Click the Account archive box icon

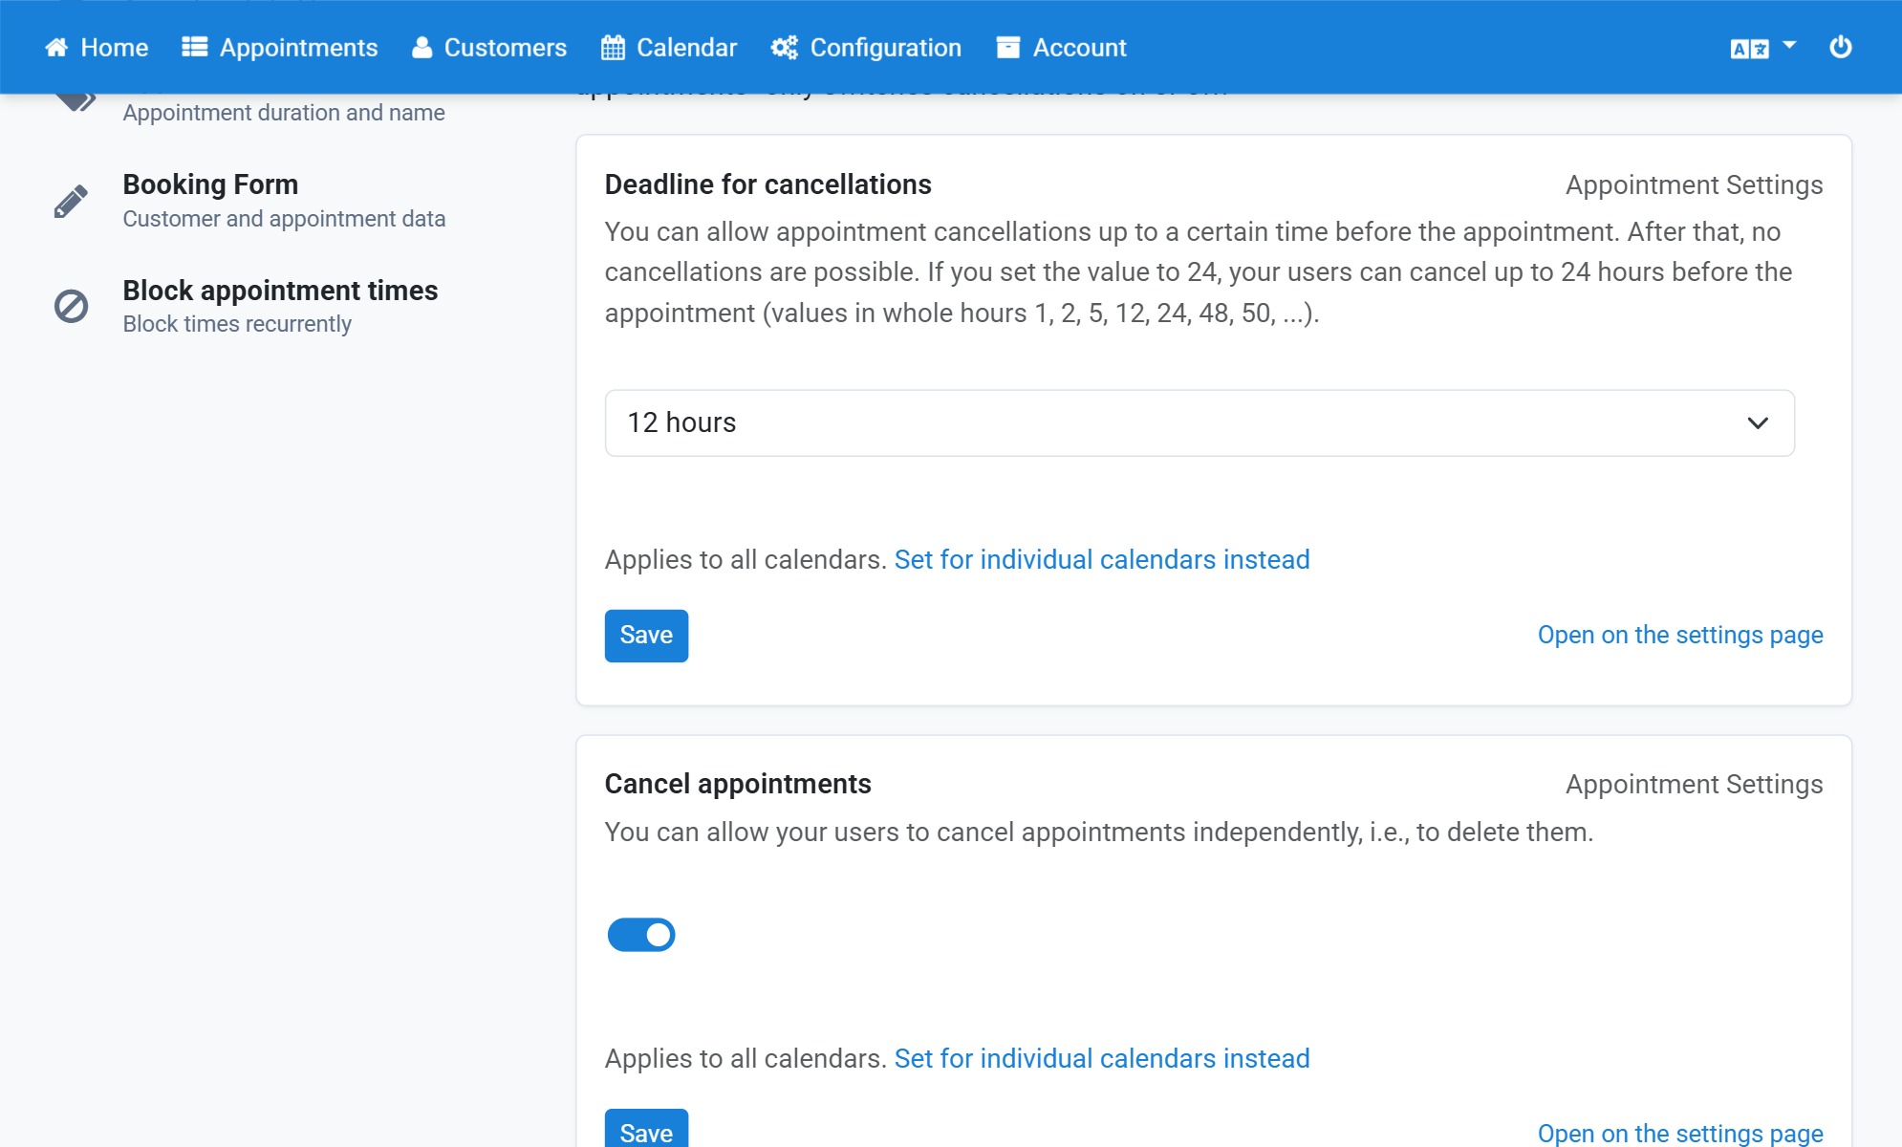(x=1008, y=48)
